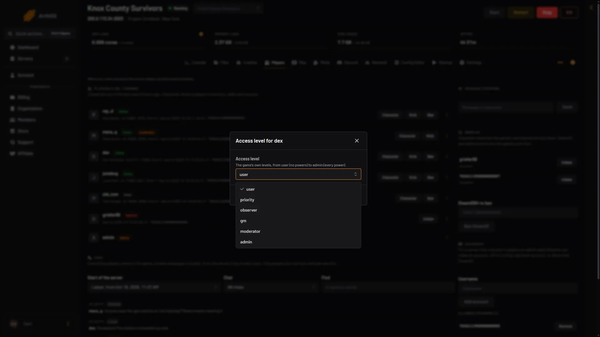Click the red Stop server button

547,12
